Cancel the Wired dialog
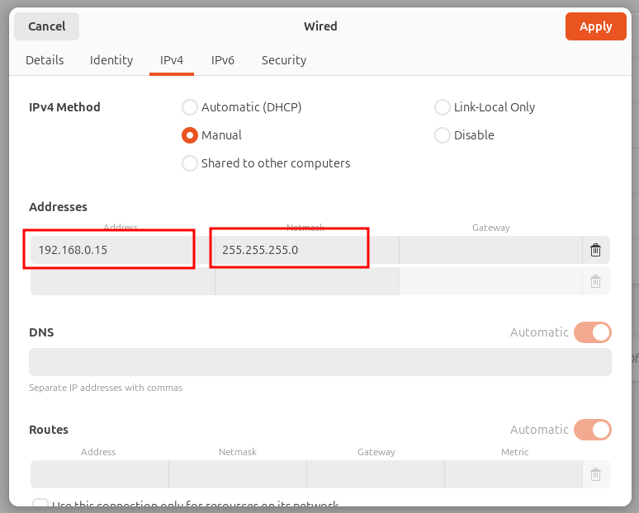 [x=47, y=26]
